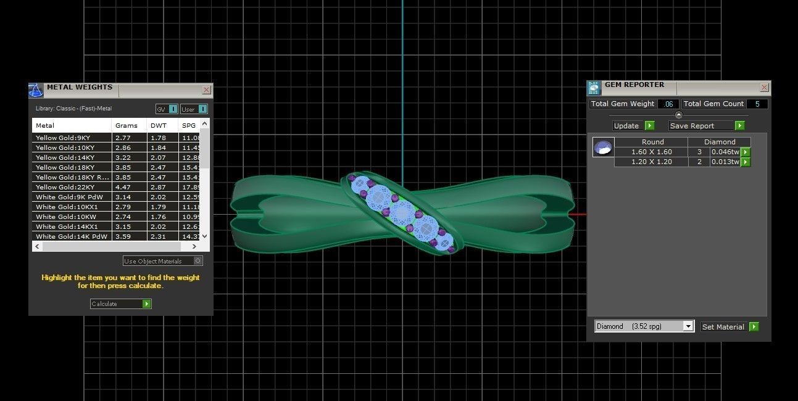
Task: Click green arrow beside Save Report
Action: pyautogui.click(x=740, y=125)
